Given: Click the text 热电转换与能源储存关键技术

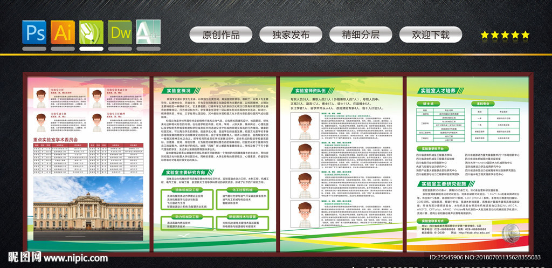Looking at the screenshot, I should click(239, 227).
